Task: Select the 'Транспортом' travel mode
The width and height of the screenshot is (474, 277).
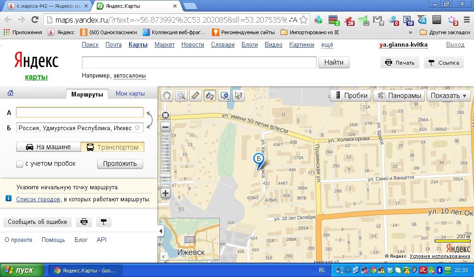Action: click(x=112, y=147)
